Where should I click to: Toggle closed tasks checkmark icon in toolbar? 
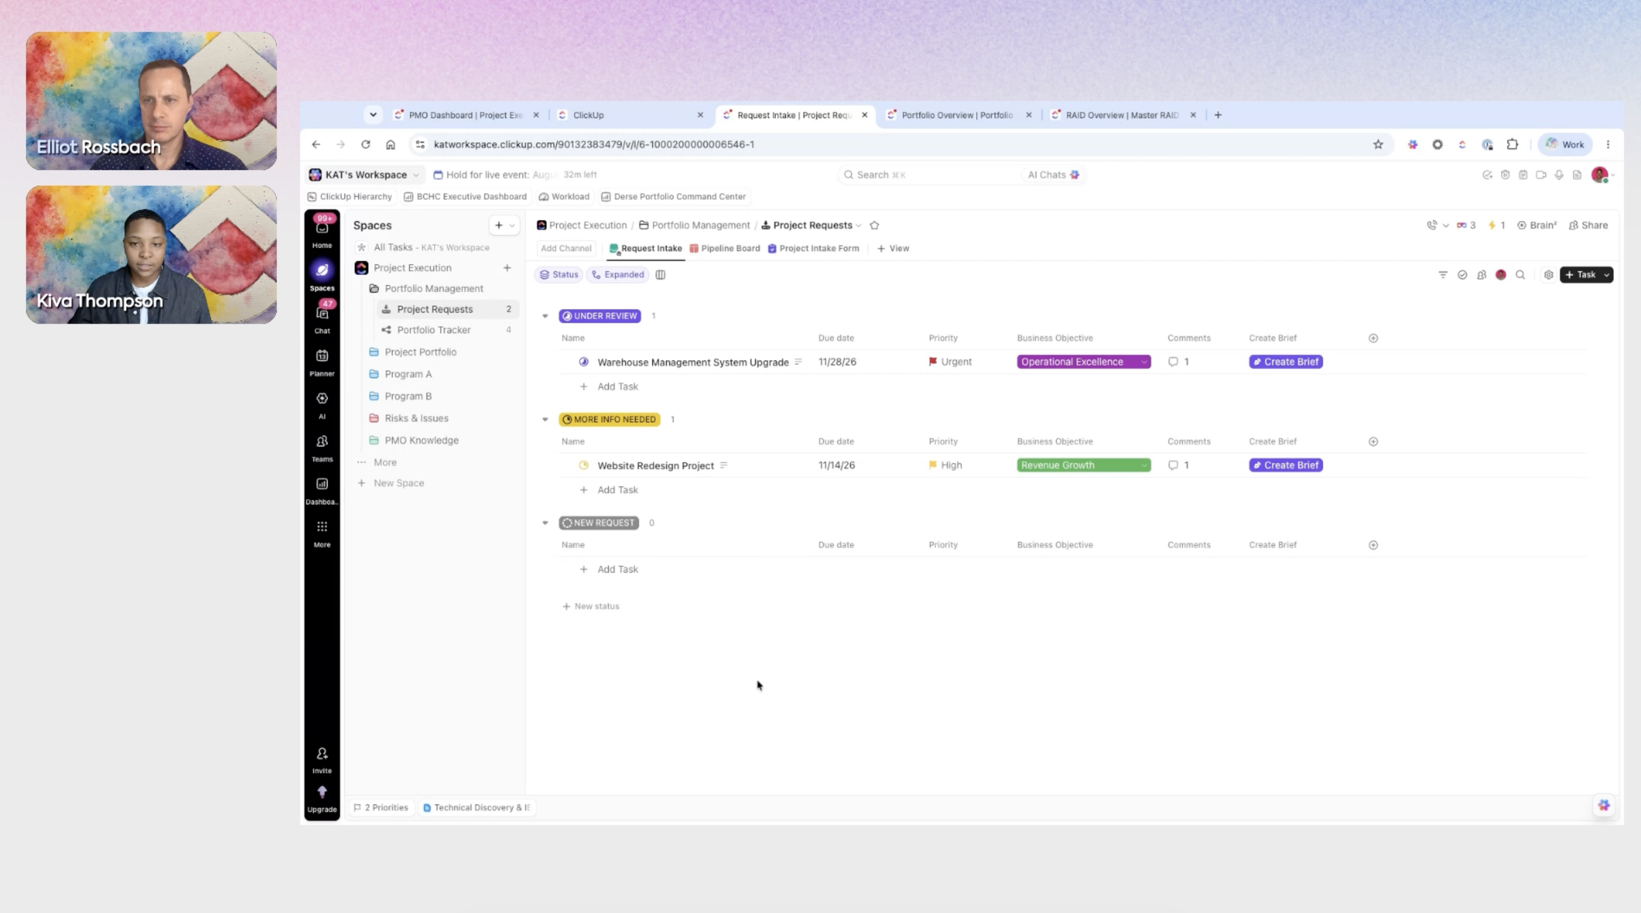coord(1463,275)
